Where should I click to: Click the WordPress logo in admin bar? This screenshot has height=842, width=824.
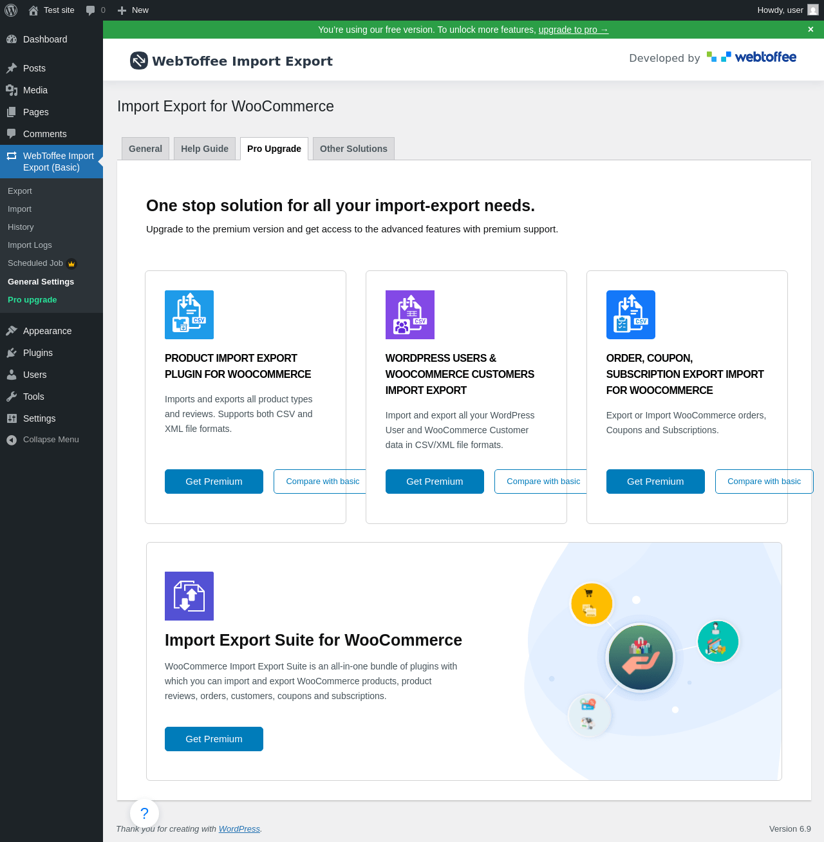point(11,10)
